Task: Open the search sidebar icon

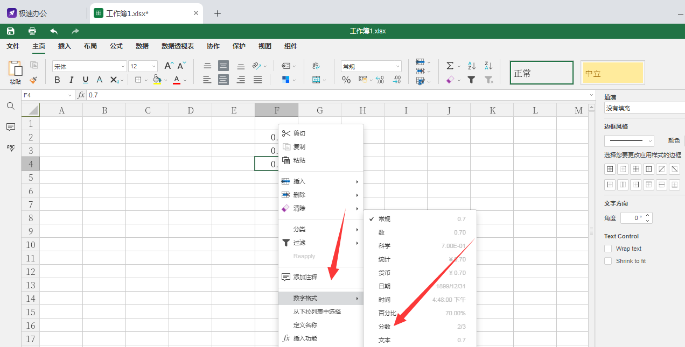Action: point(11,106)
